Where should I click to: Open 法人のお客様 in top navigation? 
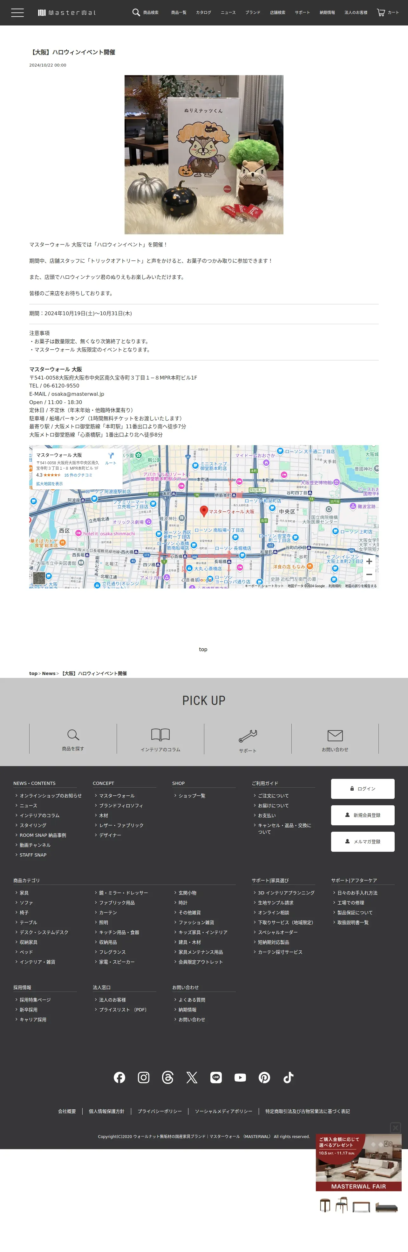[356, 13]
